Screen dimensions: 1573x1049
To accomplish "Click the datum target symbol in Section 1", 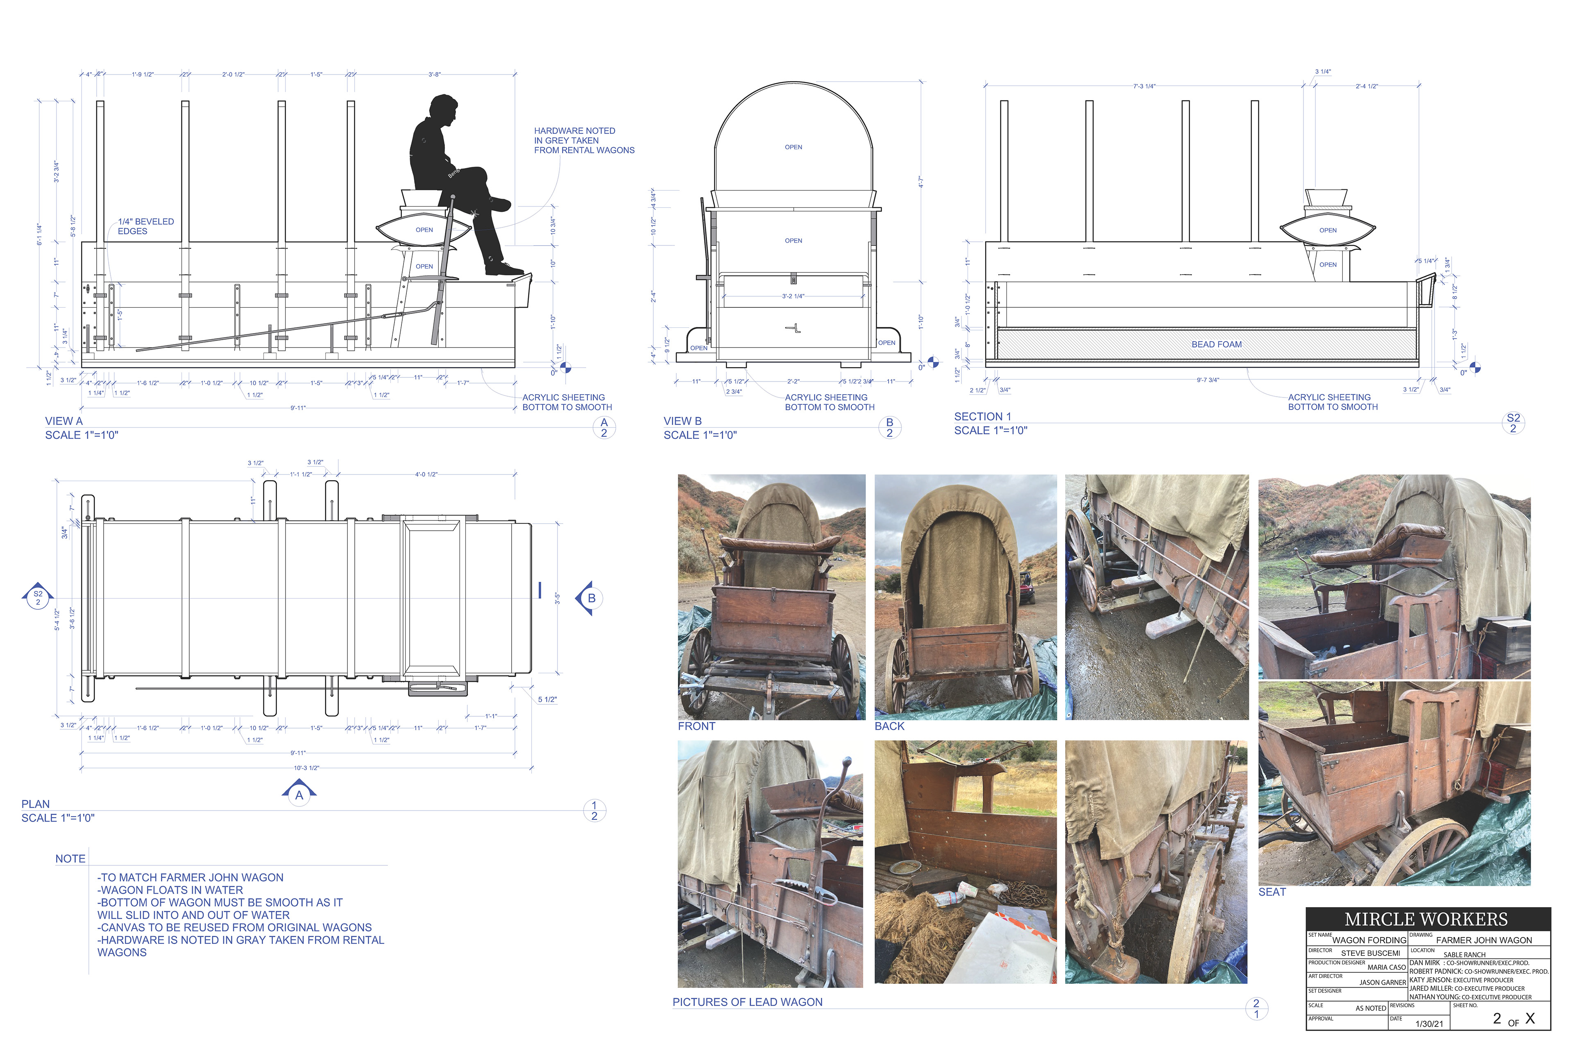I will (1476, 367).
